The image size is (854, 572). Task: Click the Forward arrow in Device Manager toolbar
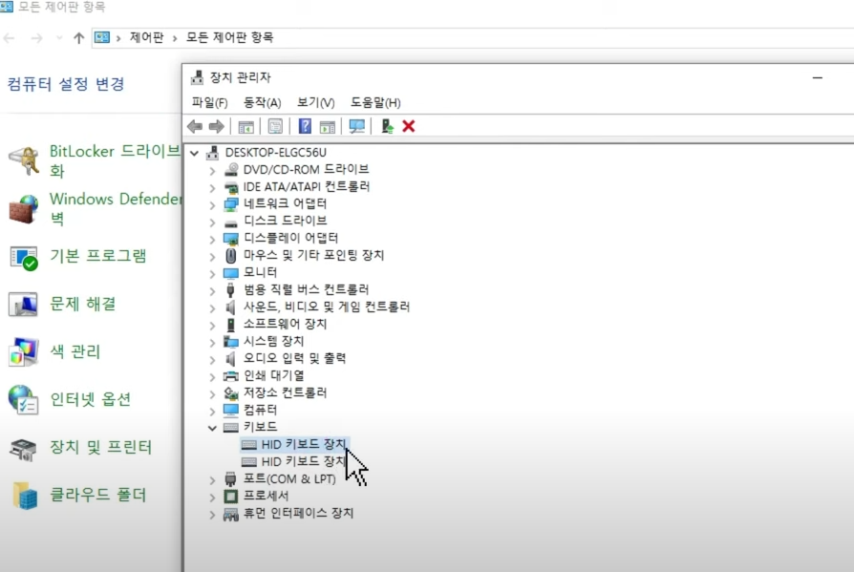(217, 125)
